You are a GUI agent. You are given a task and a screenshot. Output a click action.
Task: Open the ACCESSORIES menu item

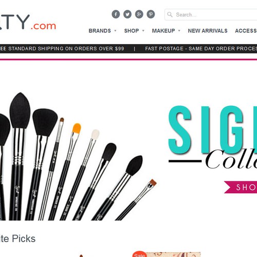[246, 31]
